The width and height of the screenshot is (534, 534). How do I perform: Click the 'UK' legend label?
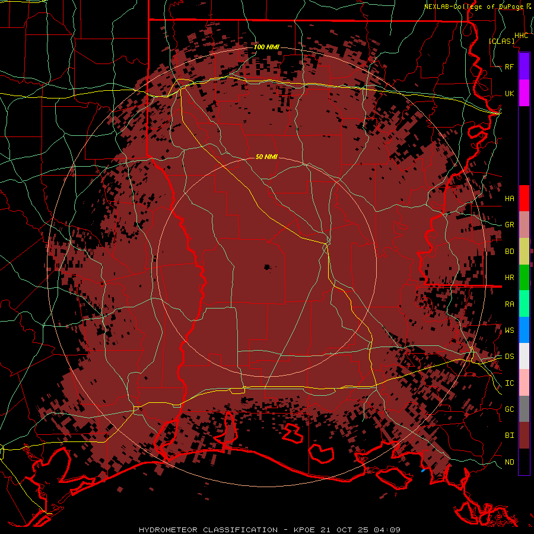click(509, 93)
